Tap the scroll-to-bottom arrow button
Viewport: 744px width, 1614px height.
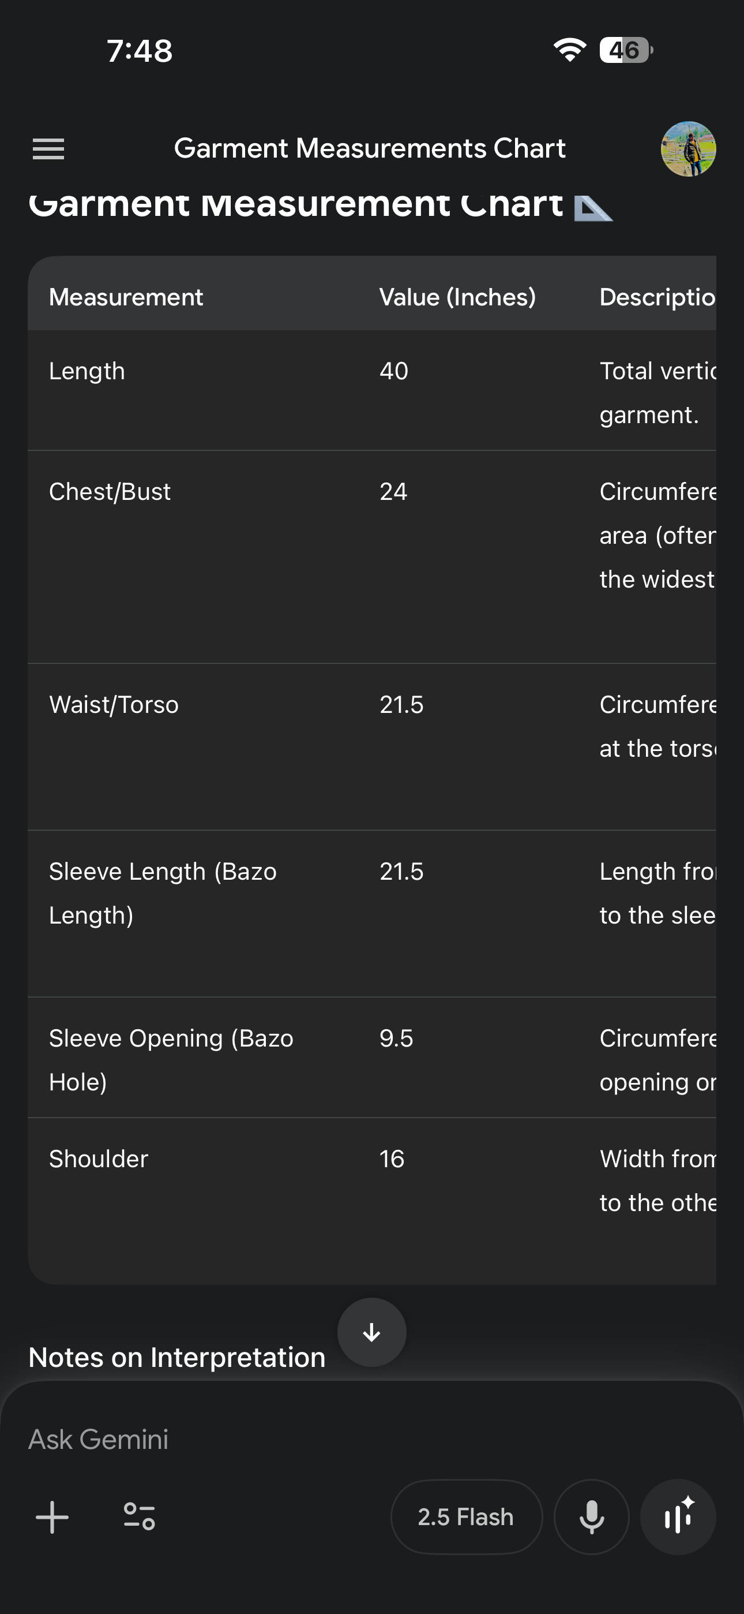coord(371,1331)
